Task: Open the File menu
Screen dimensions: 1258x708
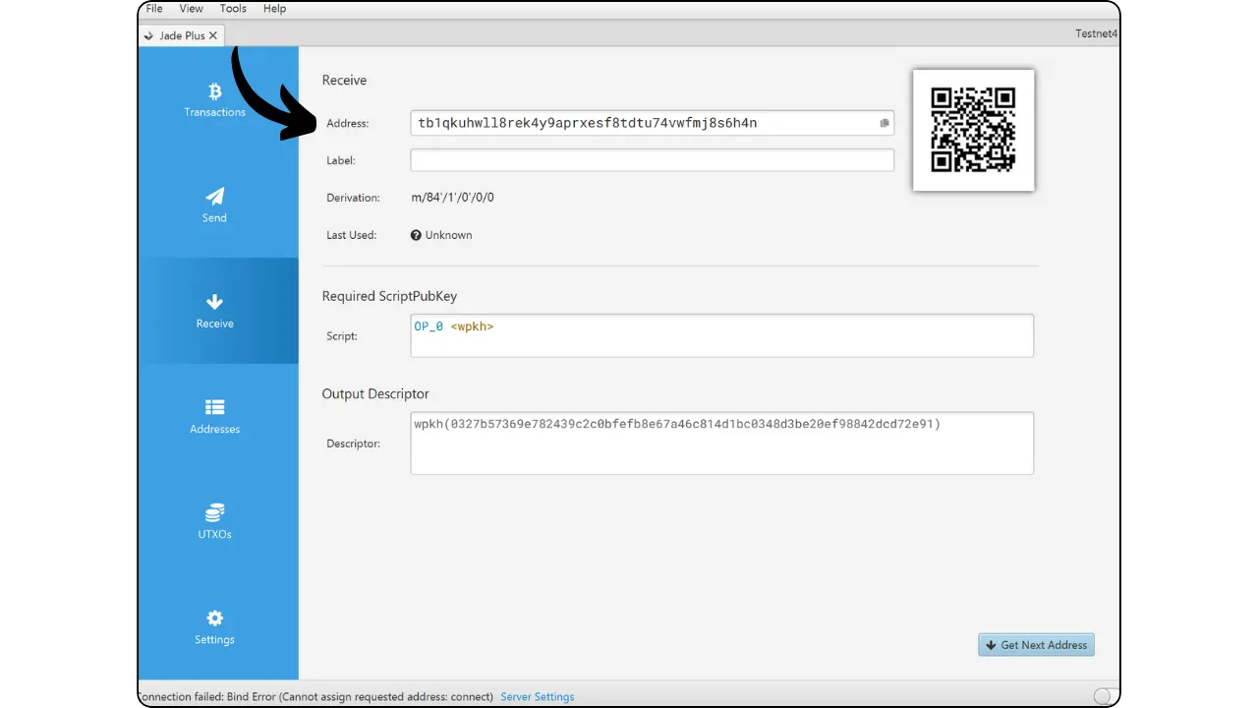Action: click(154, 9)
